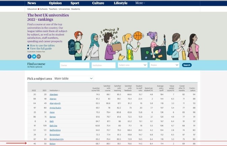Focus the Institution input field
The image size is (227, 146).
click(104, 65)
